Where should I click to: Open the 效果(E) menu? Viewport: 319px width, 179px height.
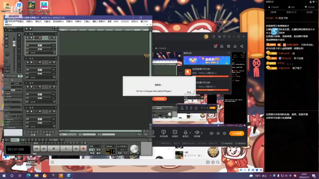pos(78,21)
